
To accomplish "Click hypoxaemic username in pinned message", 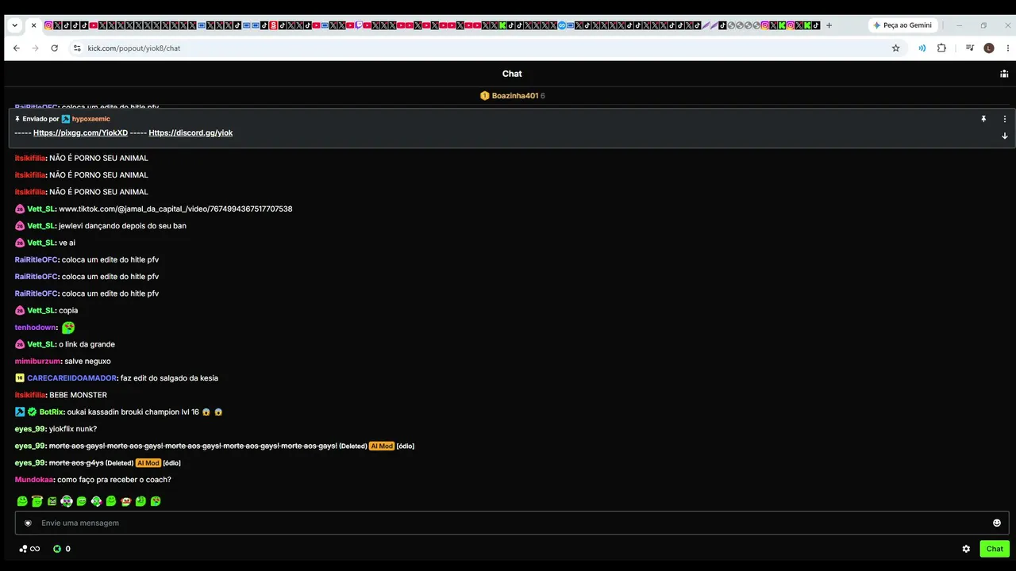I will point(91,119).
